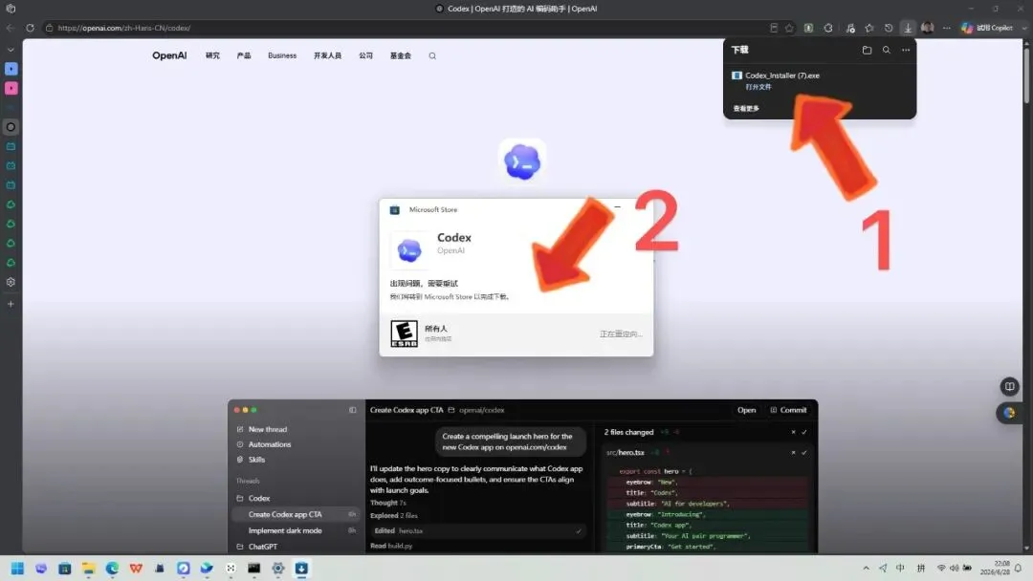Click the user profile avatar
Image resolution: width=1033 pixels, height=581 pixels.
click(x=928, y=28)
